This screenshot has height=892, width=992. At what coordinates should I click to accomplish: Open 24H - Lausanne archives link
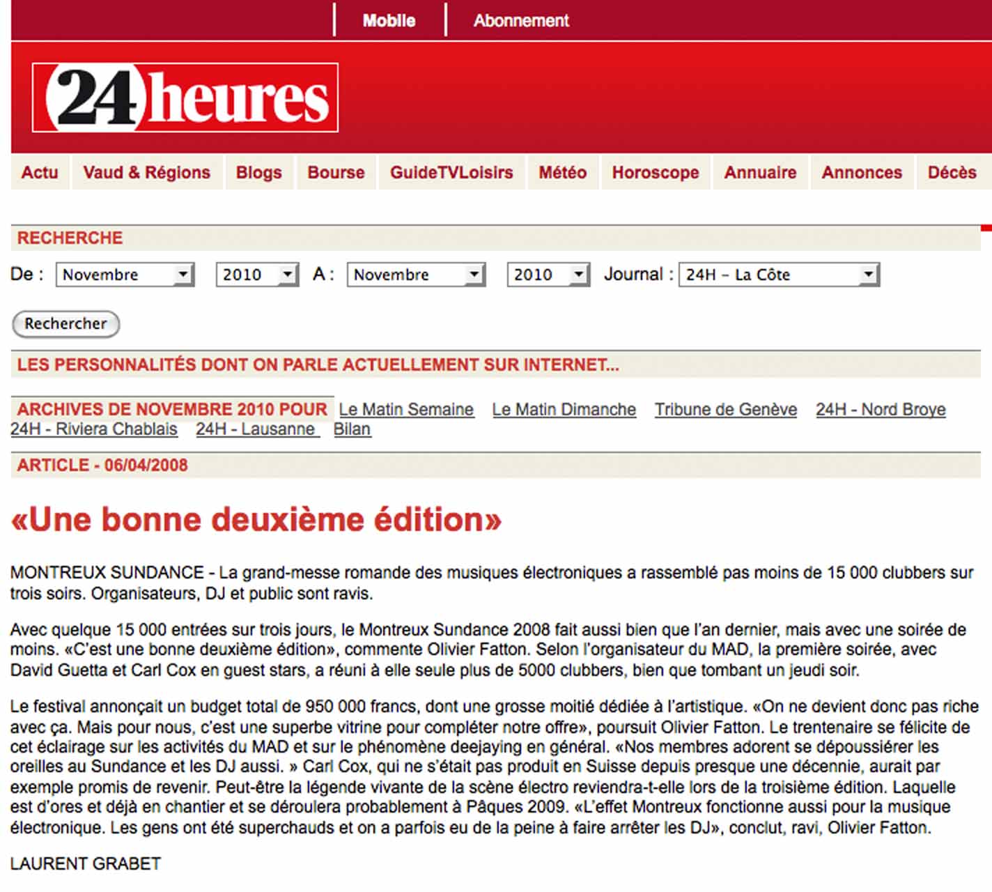(x=257, y=429)
